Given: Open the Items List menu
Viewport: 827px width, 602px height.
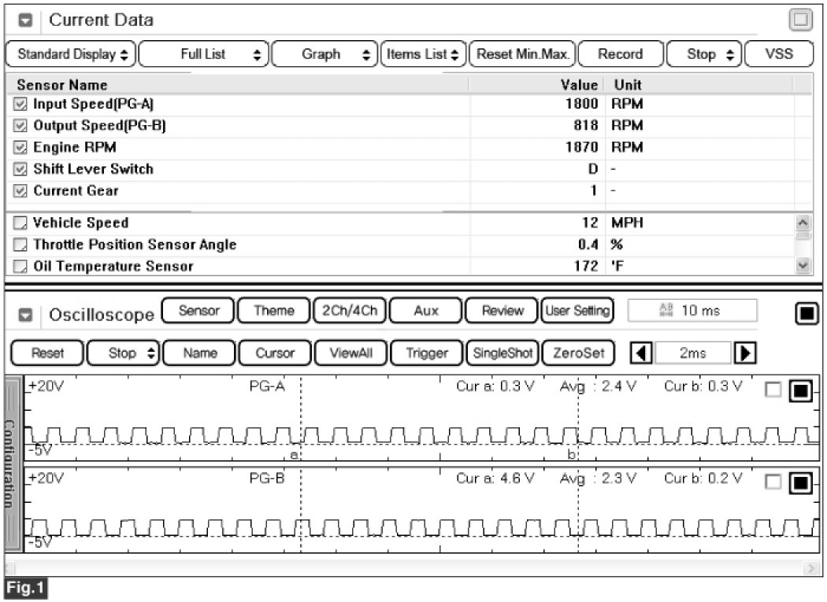Looking at the screenshot, I should coord(424,54).
